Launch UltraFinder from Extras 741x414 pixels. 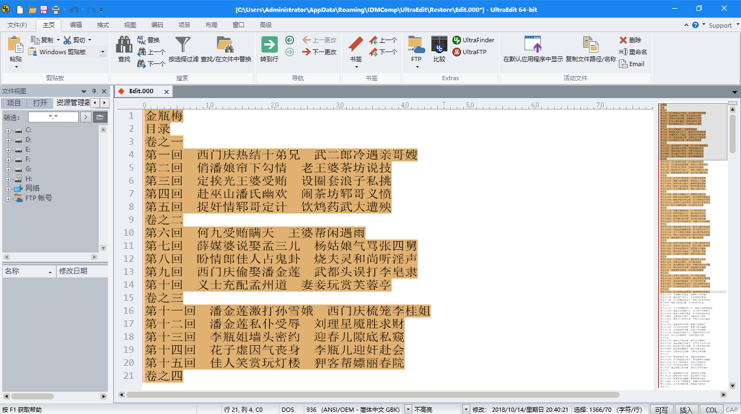pyautogui.click(x=474, y=40)
